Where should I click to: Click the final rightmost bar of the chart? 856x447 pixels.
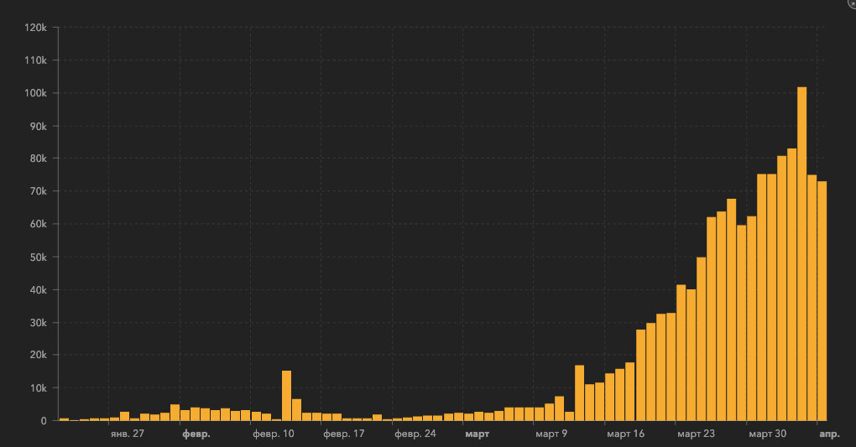click(822, 301)
